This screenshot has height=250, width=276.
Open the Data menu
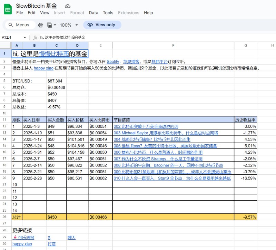pyautogui.click(x=93, y=13)
